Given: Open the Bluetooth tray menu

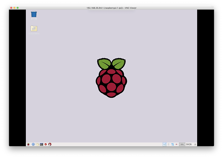Looking at the screenshot, I should click(169, 144).
